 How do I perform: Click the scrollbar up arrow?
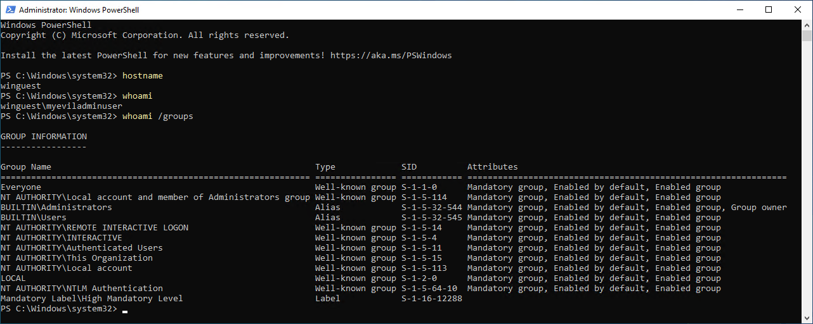pos(807,25)
